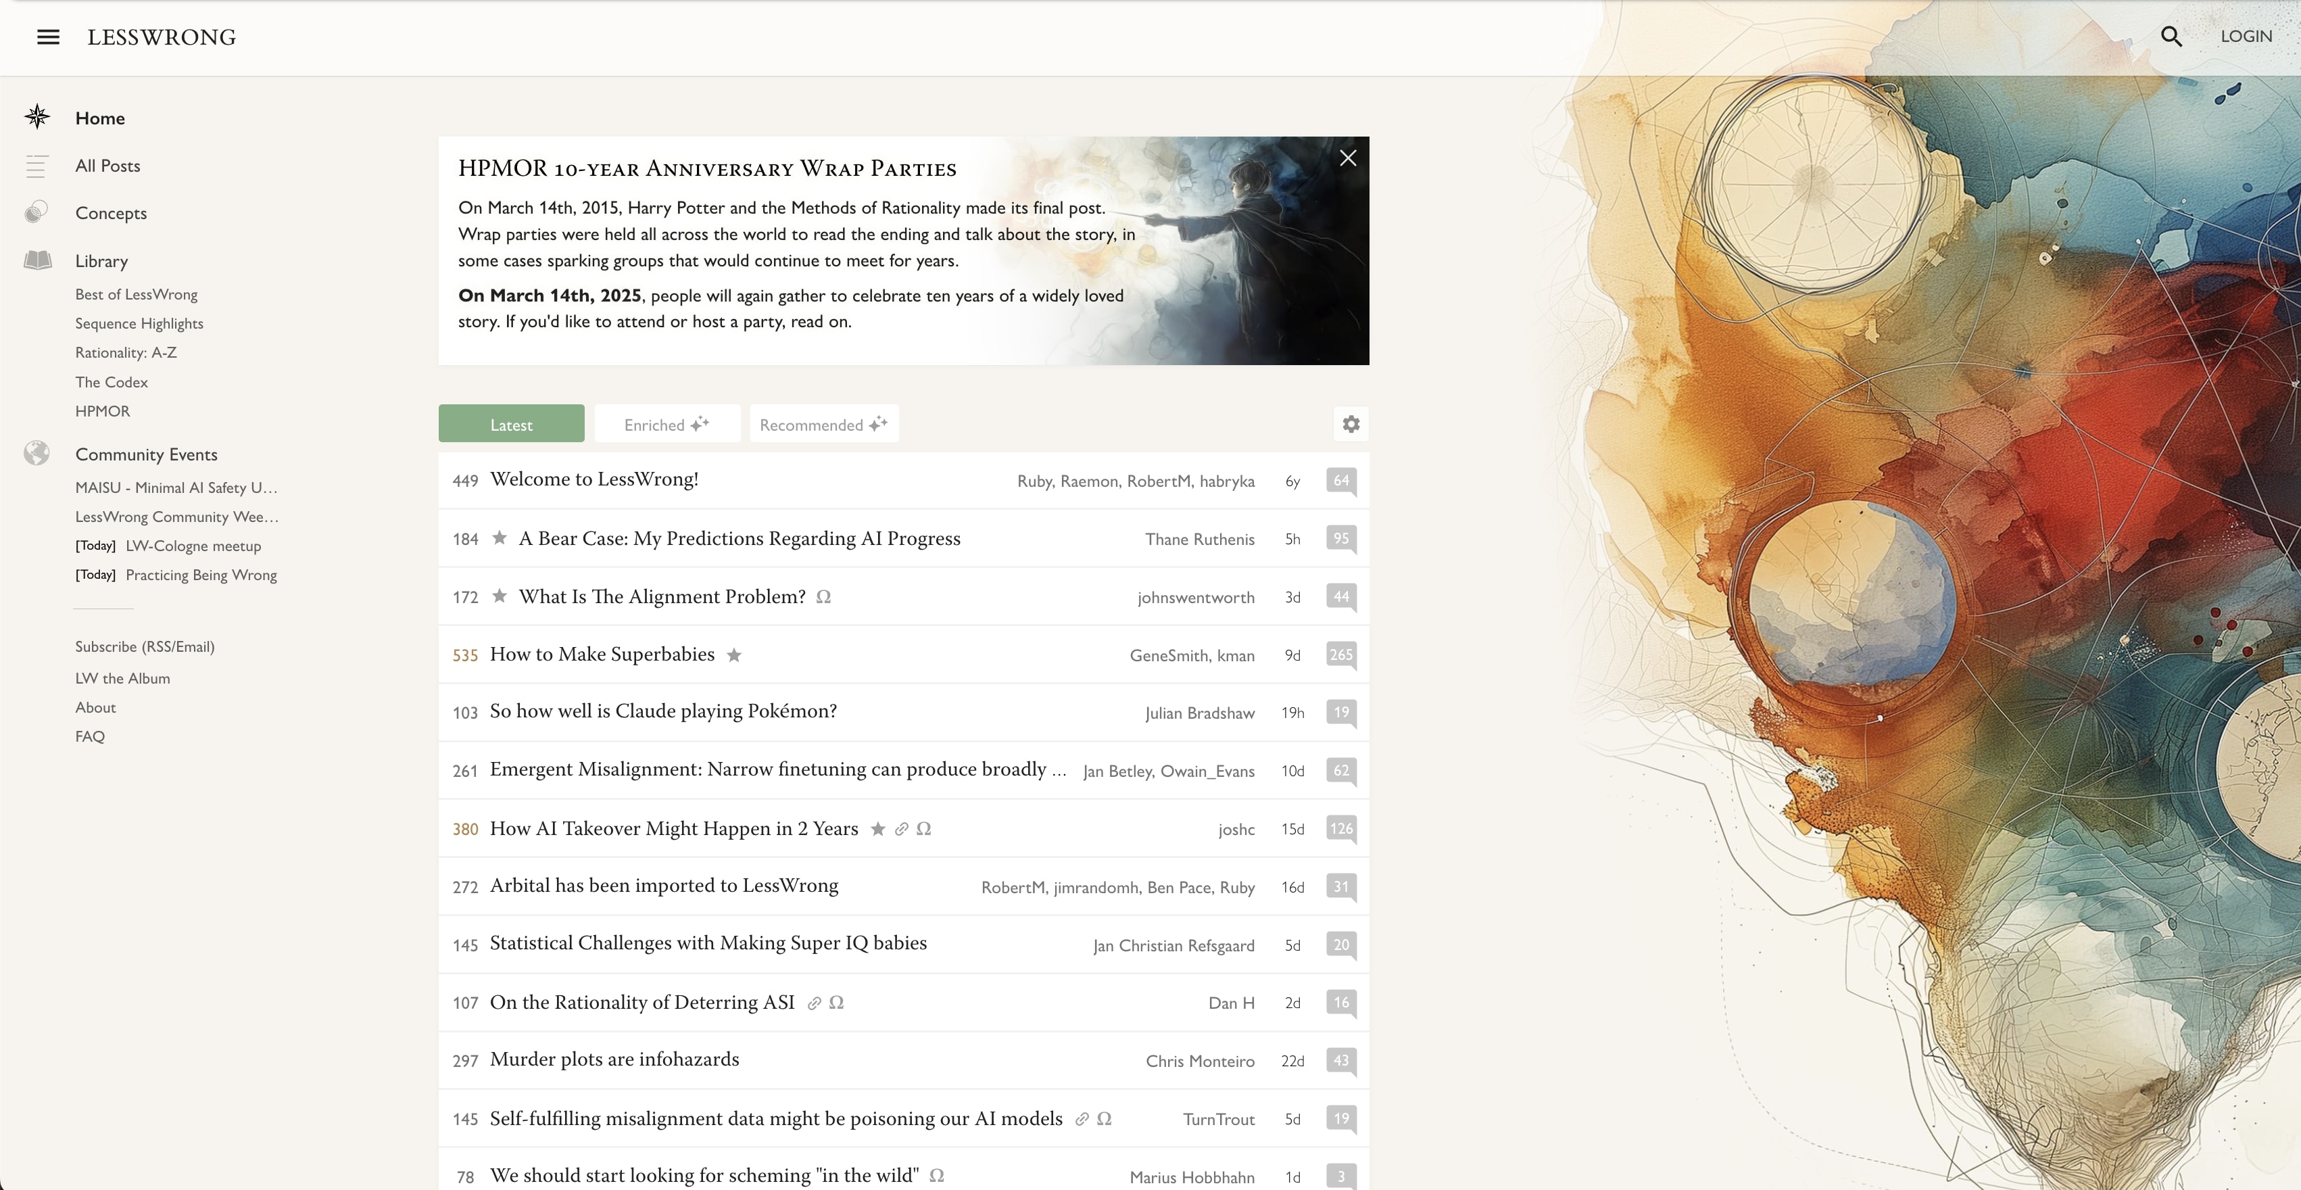The image size is (2301, 1190).
Task: Open the Practicing Being Wrong event
Action: pyautogui.click(x=201, y=575)
